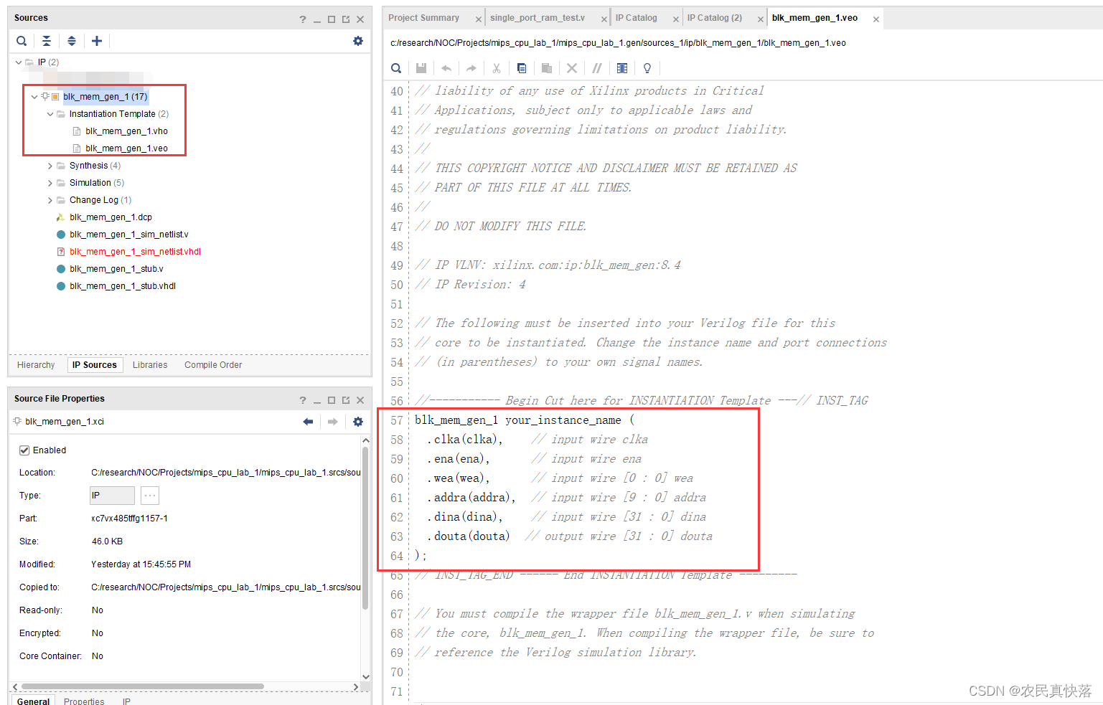The height and width of the screenshot is (705, 1103).
Task: Click the horizontal scrollbar in properties panel
Action: 144,686
